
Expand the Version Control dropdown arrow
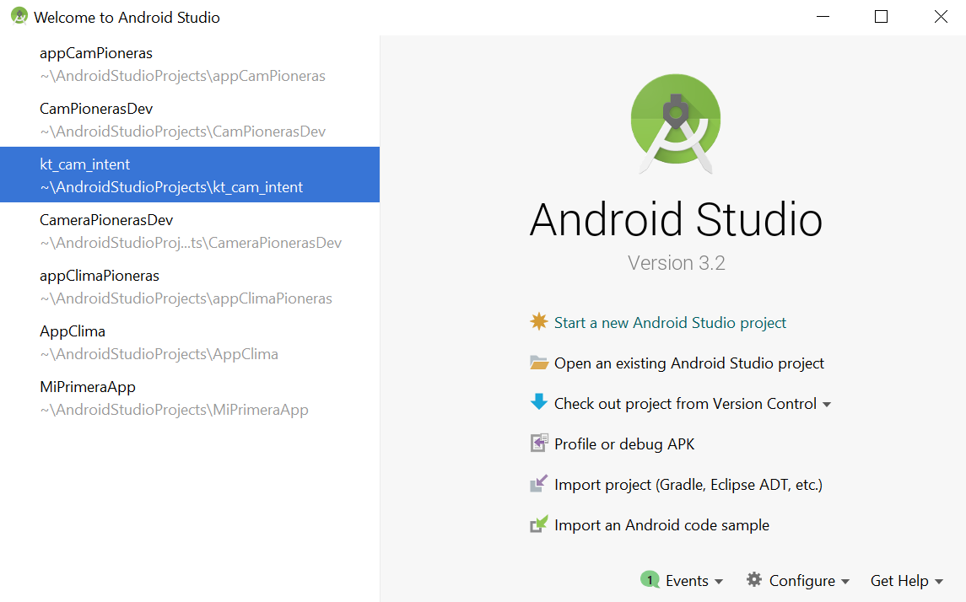pos(827,405)
